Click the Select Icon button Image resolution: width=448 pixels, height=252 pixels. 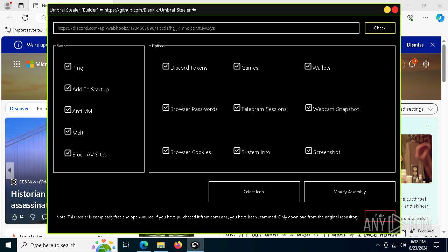pos(254,192)
